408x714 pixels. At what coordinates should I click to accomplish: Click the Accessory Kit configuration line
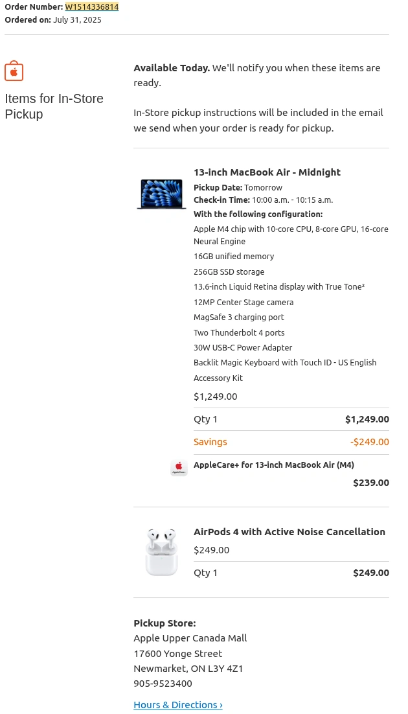[x=218, y=378]
